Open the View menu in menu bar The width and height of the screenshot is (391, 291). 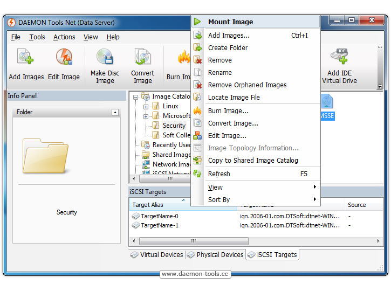pos(91,37)
